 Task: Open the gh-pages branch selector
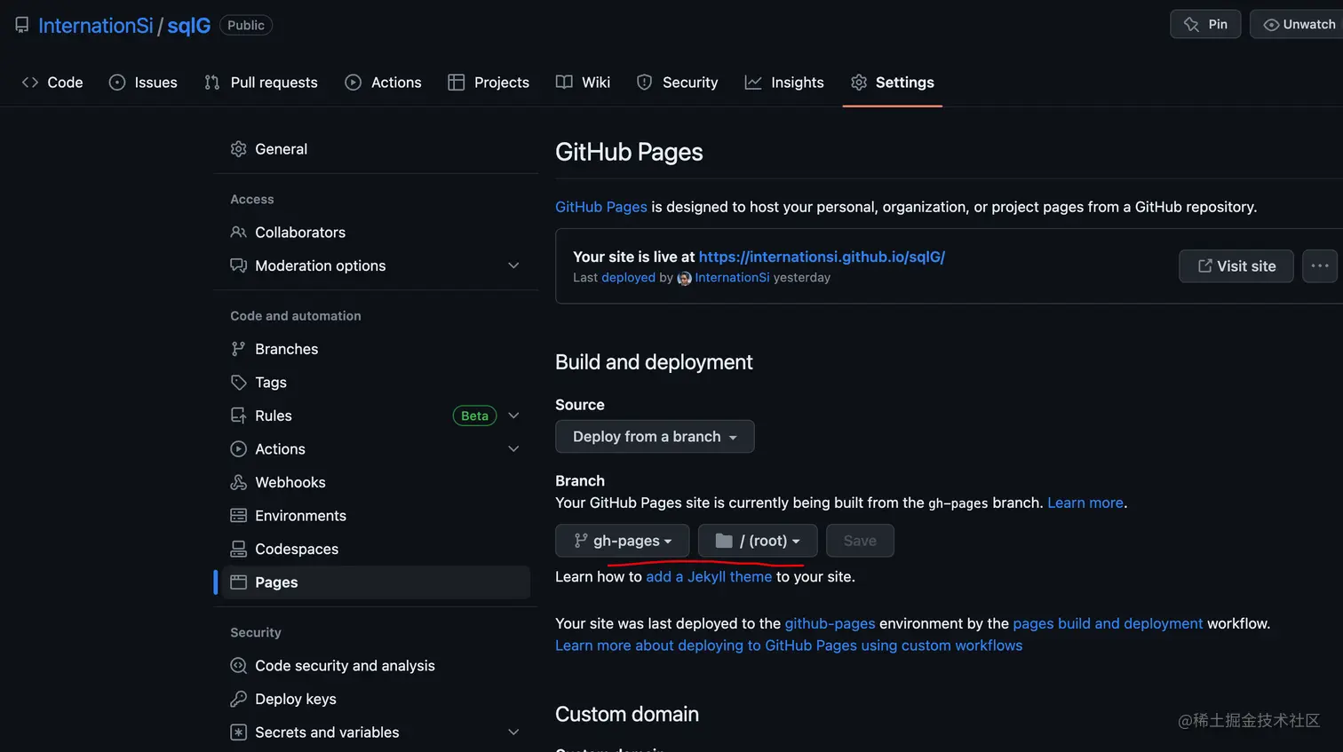coord(623,541)
